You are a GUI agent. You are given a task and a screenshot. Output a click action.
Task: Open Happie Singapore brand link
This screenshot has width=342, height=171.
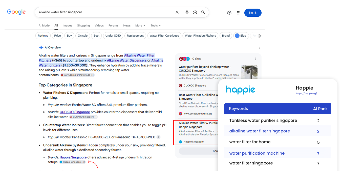pos(73,157)
